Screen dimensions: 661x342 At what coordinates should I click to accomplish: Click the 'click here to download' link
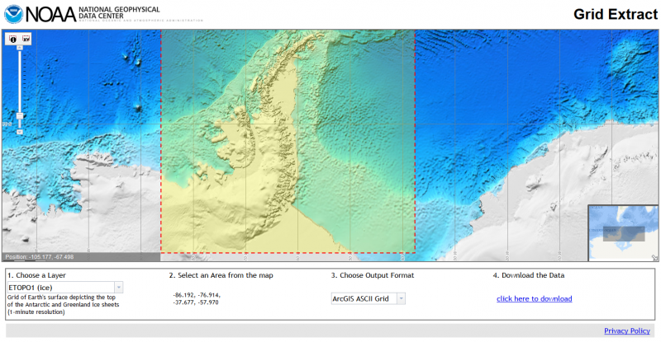534,298
